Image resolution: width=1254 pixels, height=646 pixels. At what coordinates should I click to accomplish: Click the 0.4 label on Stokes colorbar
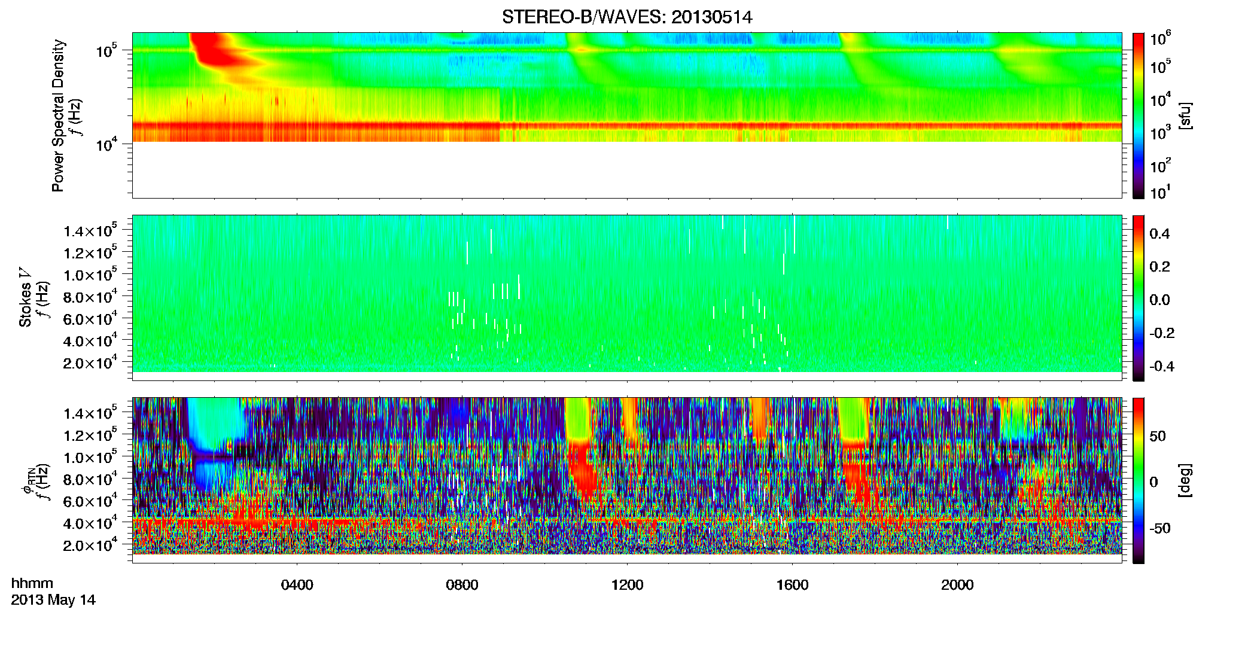[x=1159, y=234]
